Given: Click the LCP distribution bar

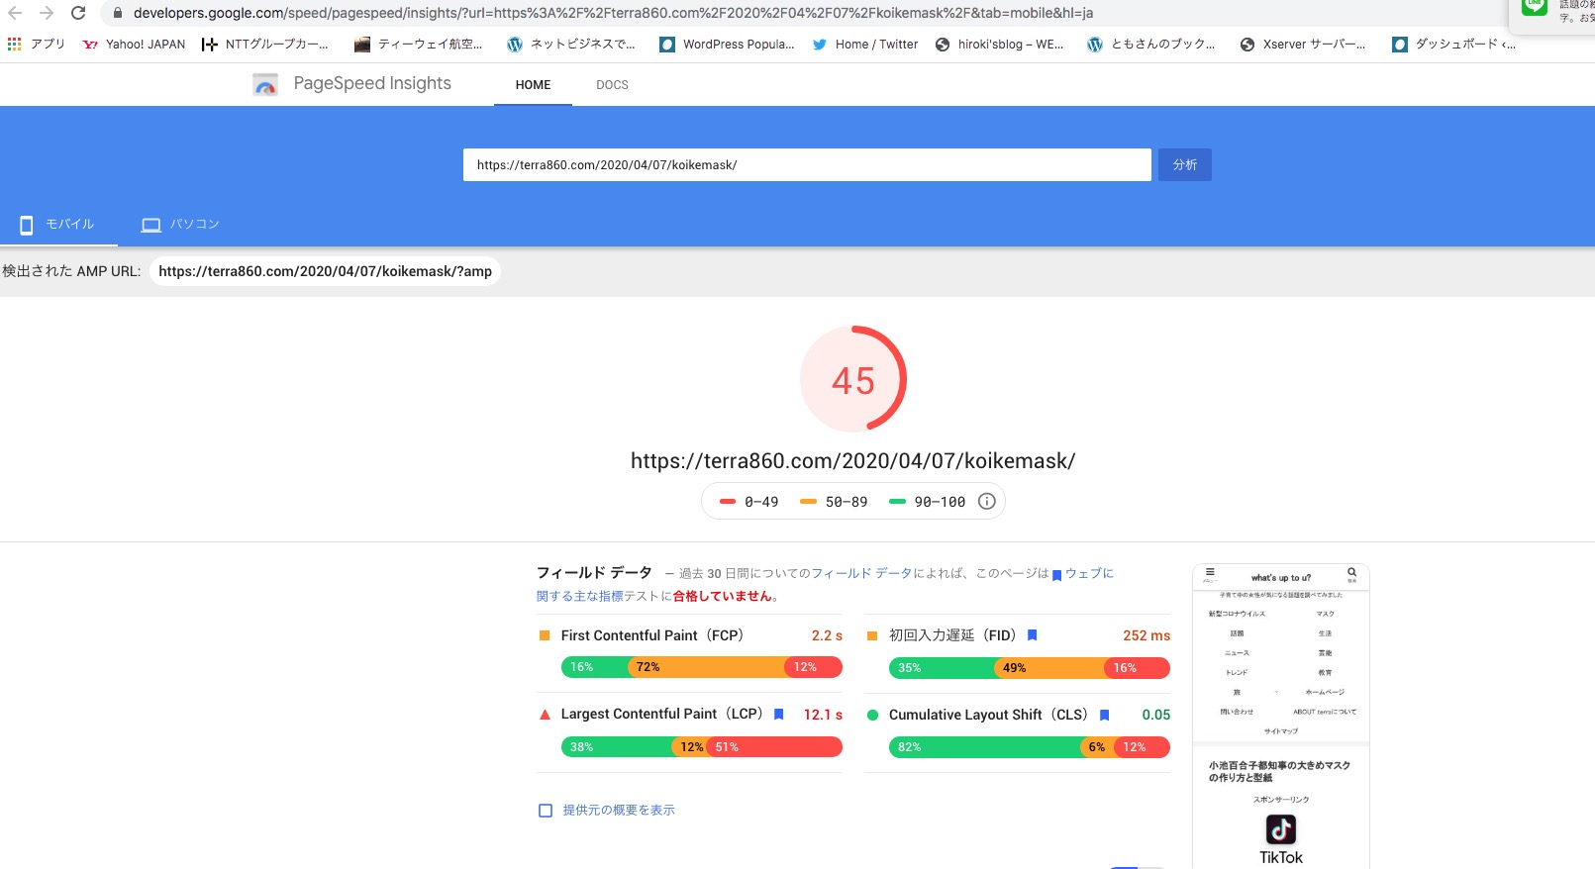Looking at the screenshot, I should (702, 747).
